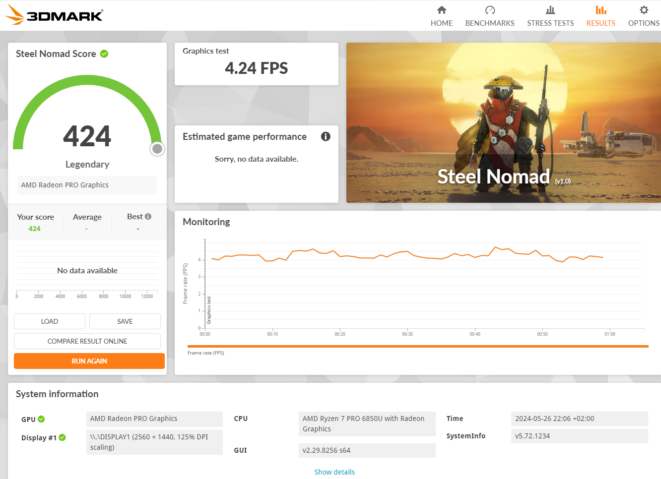Click the Time value 2024-05-26 22:06
The height and width of the screenshot is (479, 661).
pos(580,419)
